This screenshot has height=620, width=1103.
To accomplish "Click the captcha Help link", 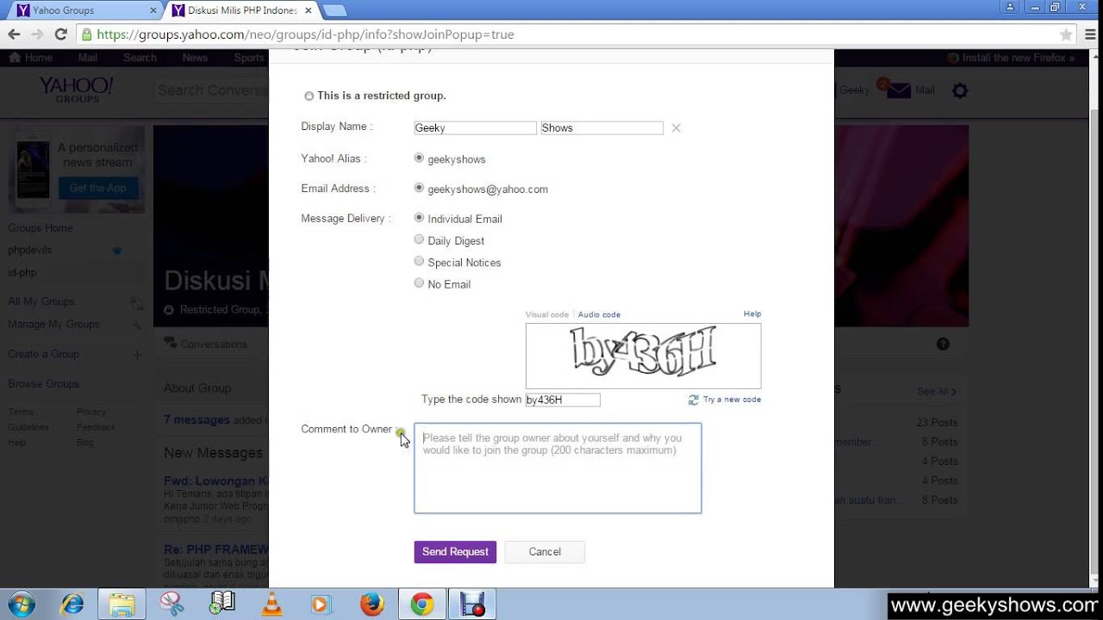I will point(752,314).
